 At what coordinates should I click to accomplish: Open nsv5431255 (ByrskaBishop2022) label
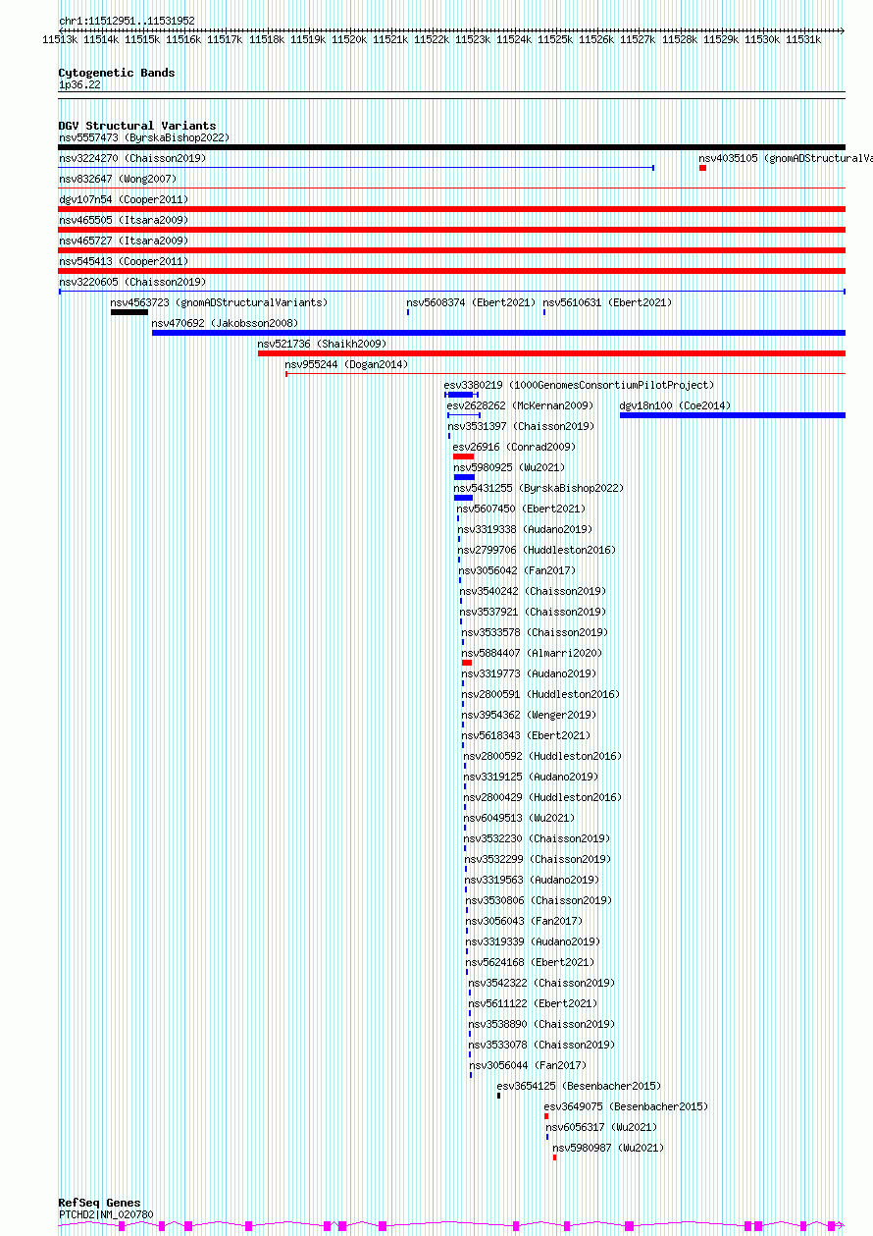(539, 488)
